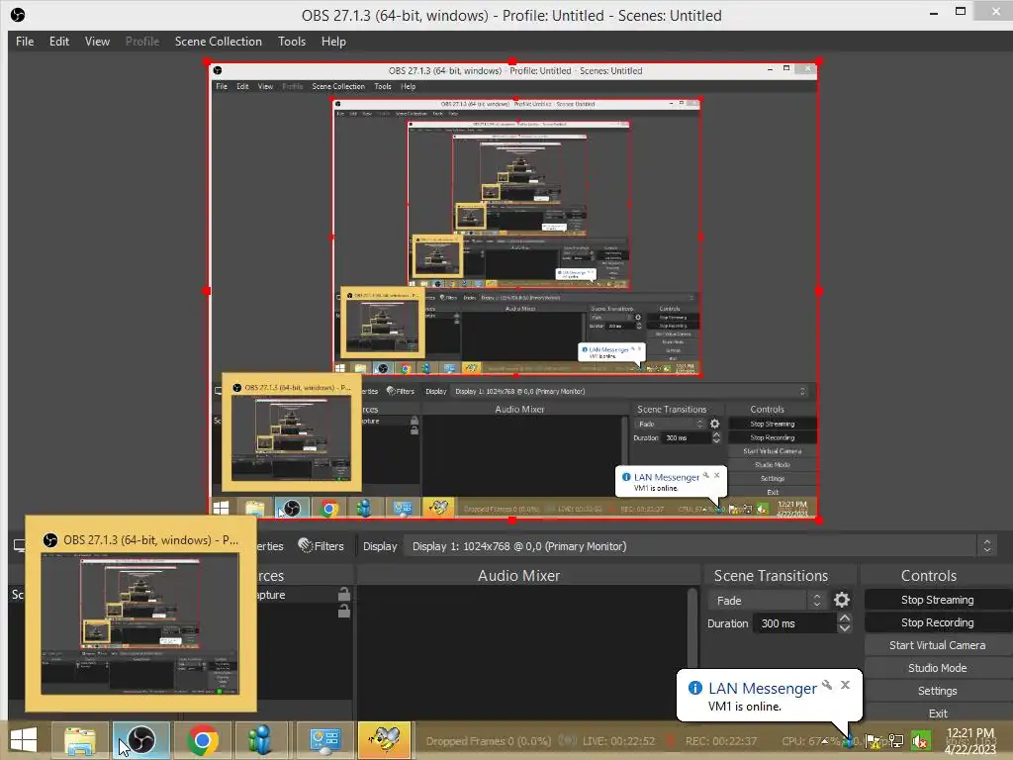Click the wrench icon in LAN Messenger balloon
This screenshot has height=760, width=1013.
827,685
